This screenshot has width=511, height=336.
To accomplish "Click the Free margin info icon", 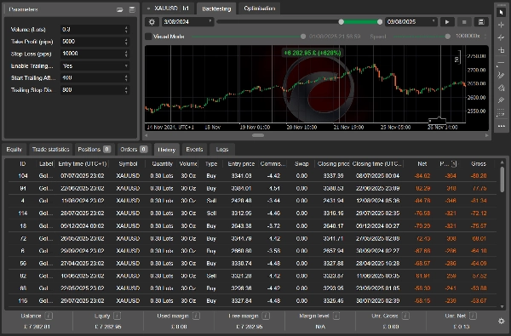I will tap(266, 316).
